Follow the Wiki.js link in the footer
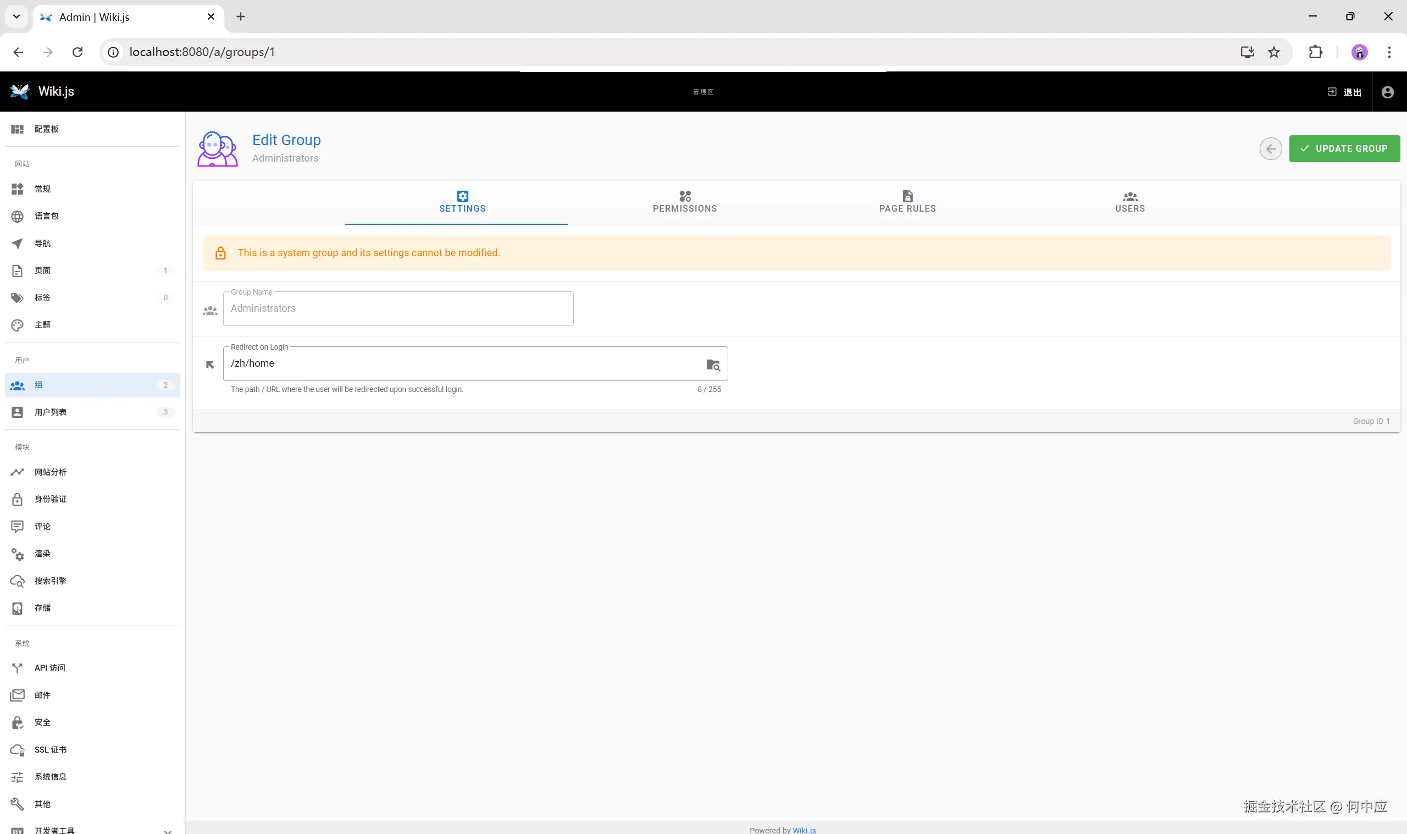1407x834 pixels. [804, 830]
